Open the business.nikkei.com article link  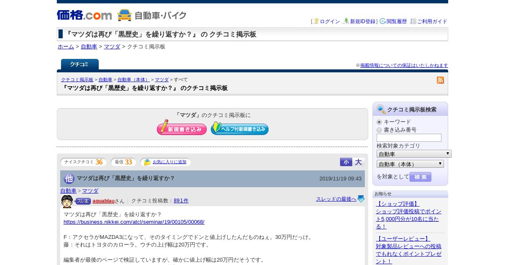coord(134,222)
